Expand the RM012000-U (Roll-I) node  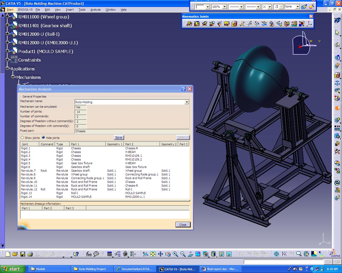coord(7,34)
